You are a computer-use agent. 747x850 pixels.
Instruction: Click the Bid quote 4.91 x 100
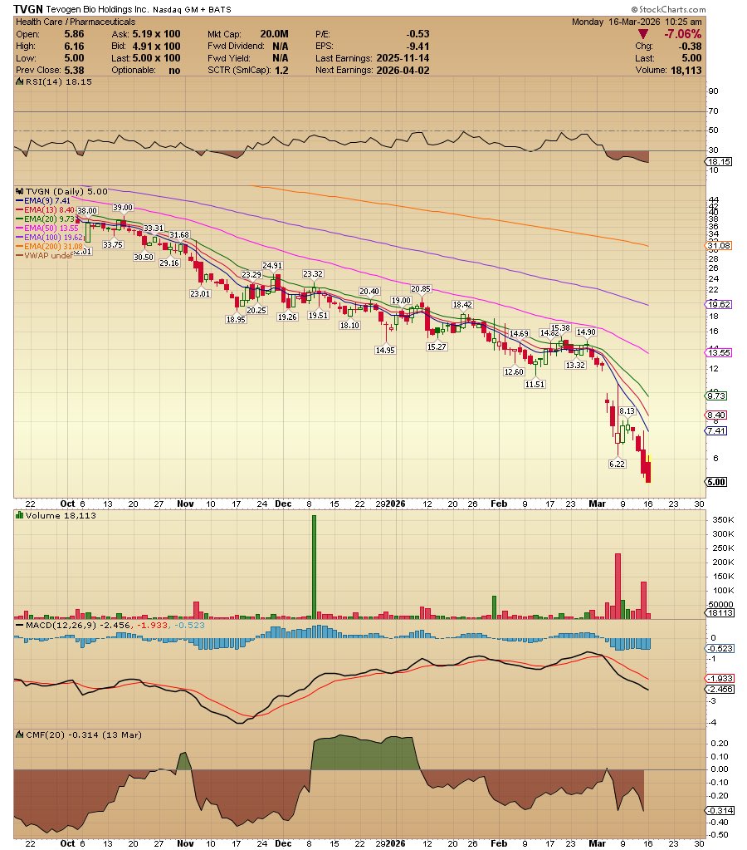tap(157, 46)
